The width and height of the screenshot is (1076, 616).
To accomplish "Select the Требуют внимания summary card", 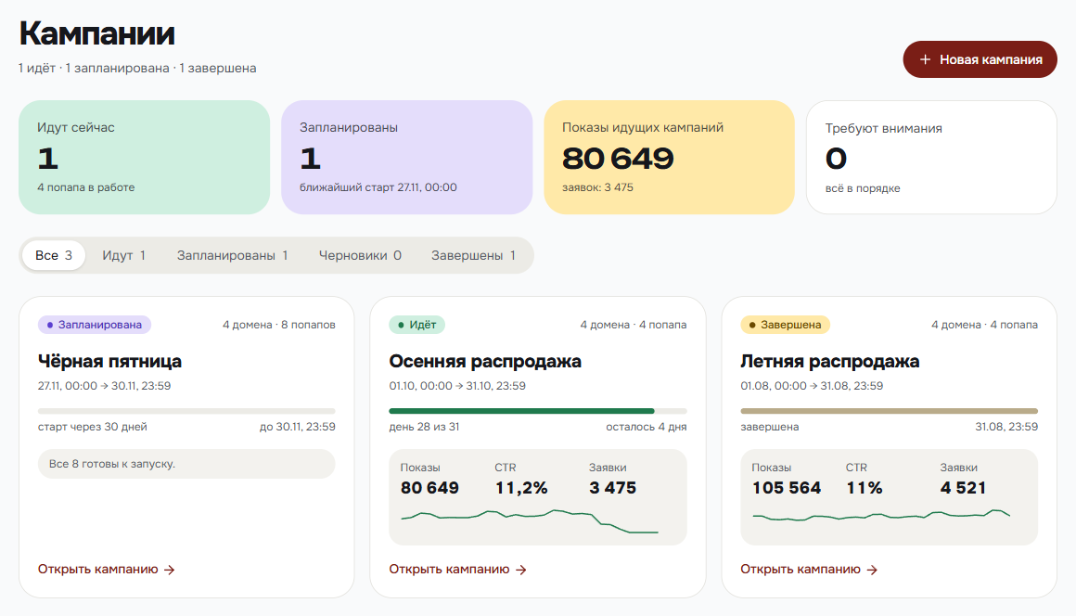I will 932,157.
